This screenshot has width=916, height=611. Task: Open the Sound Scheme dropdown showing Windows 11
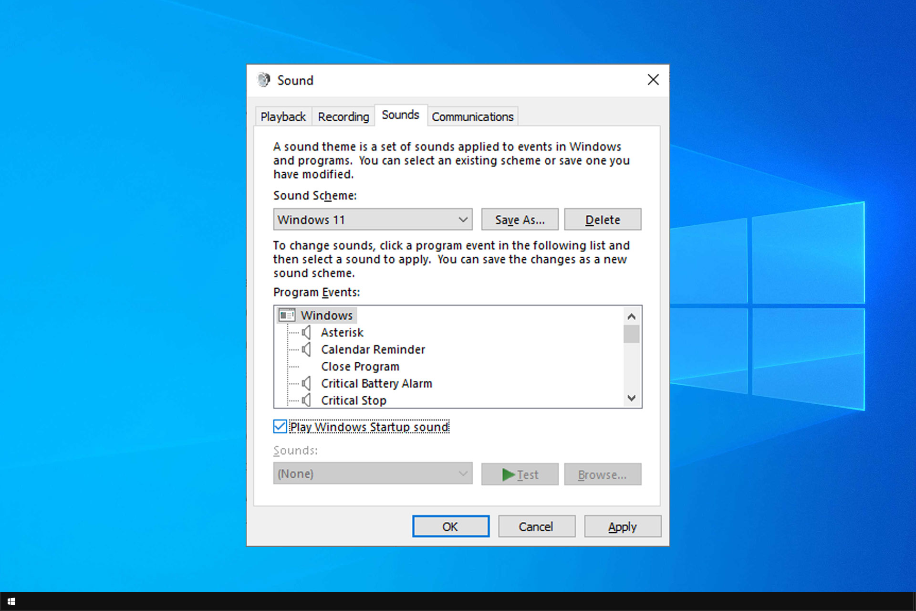[x=373, y=220]
